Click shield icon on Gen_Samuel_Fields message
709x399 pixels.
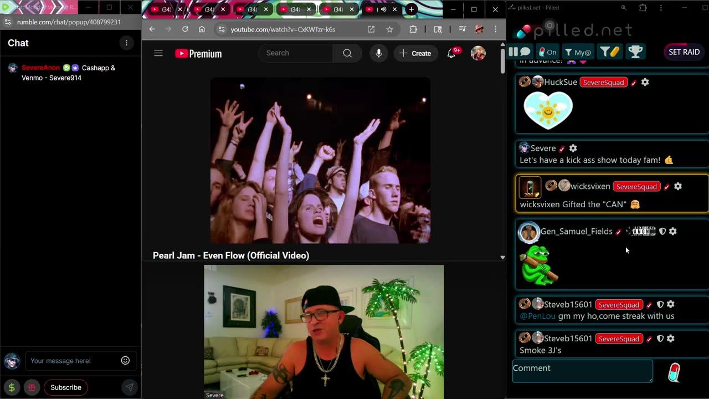662,231
